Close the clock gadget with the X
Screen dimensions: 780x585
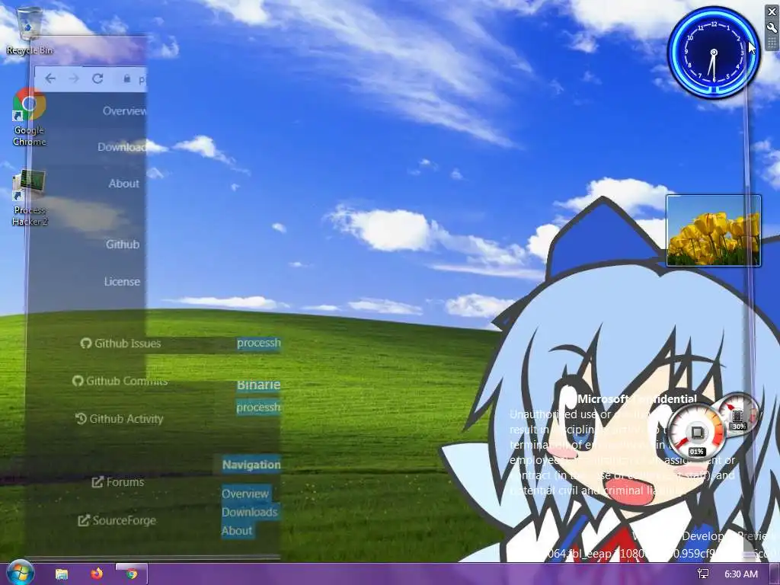[x=772, y=12]
